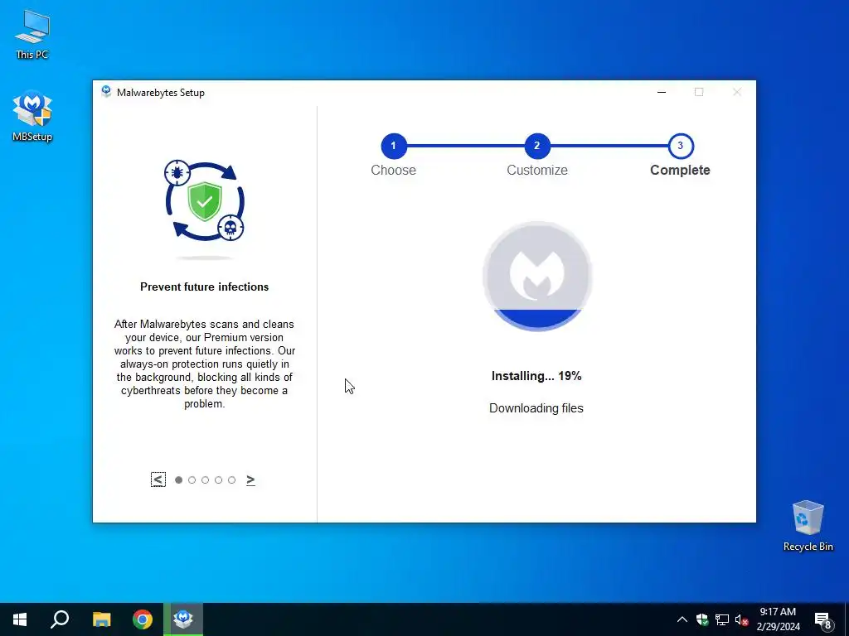The image size is (849, 636).
Task: Open the network status tray icon
Action: [722, 619]
